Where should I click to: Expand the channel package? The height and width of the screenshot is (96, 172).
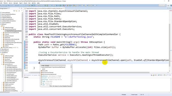click(2, 34)
